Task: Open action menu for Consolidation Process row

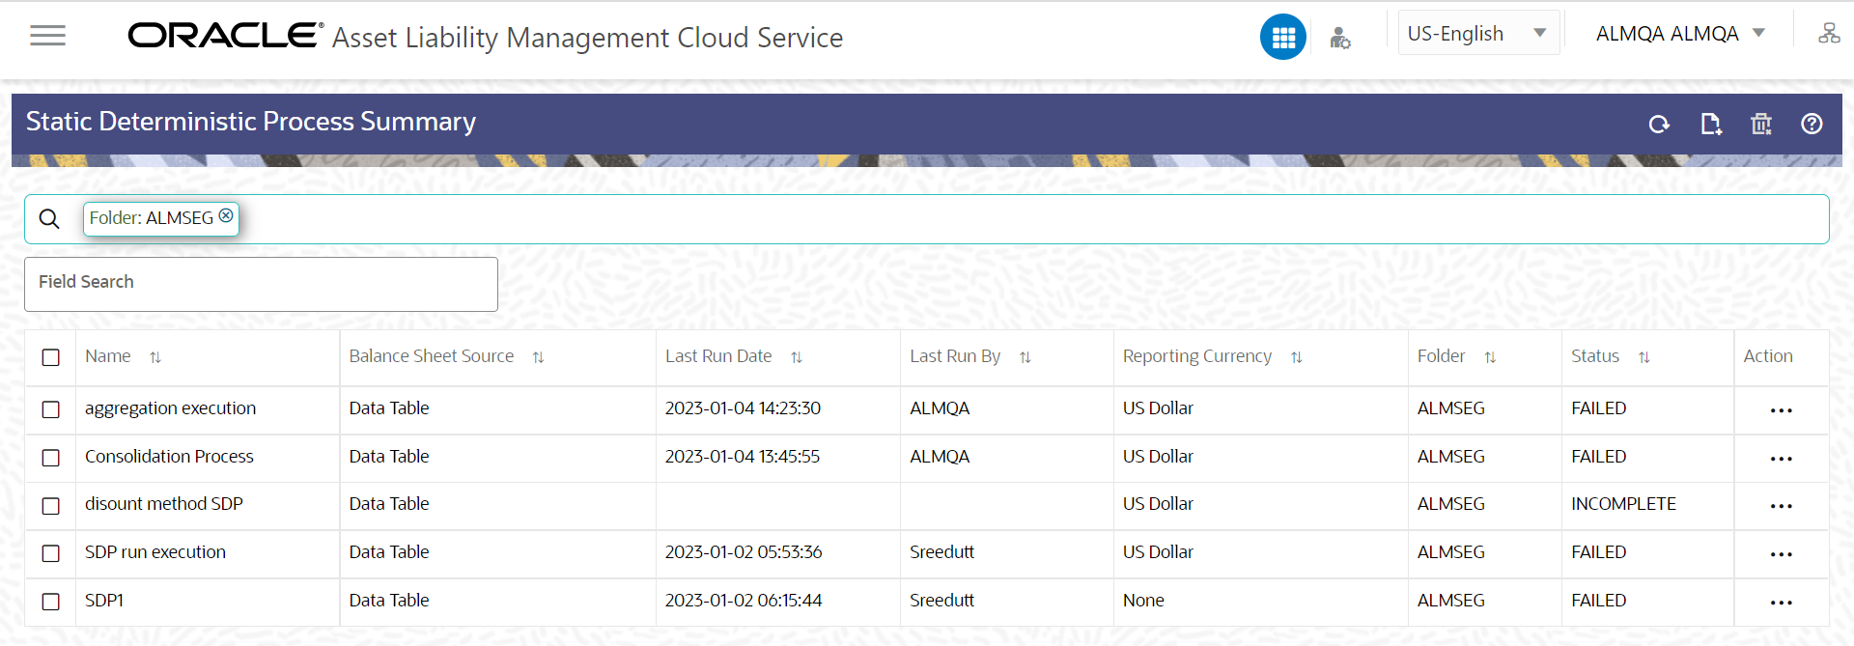Action: click(1781, 459)
